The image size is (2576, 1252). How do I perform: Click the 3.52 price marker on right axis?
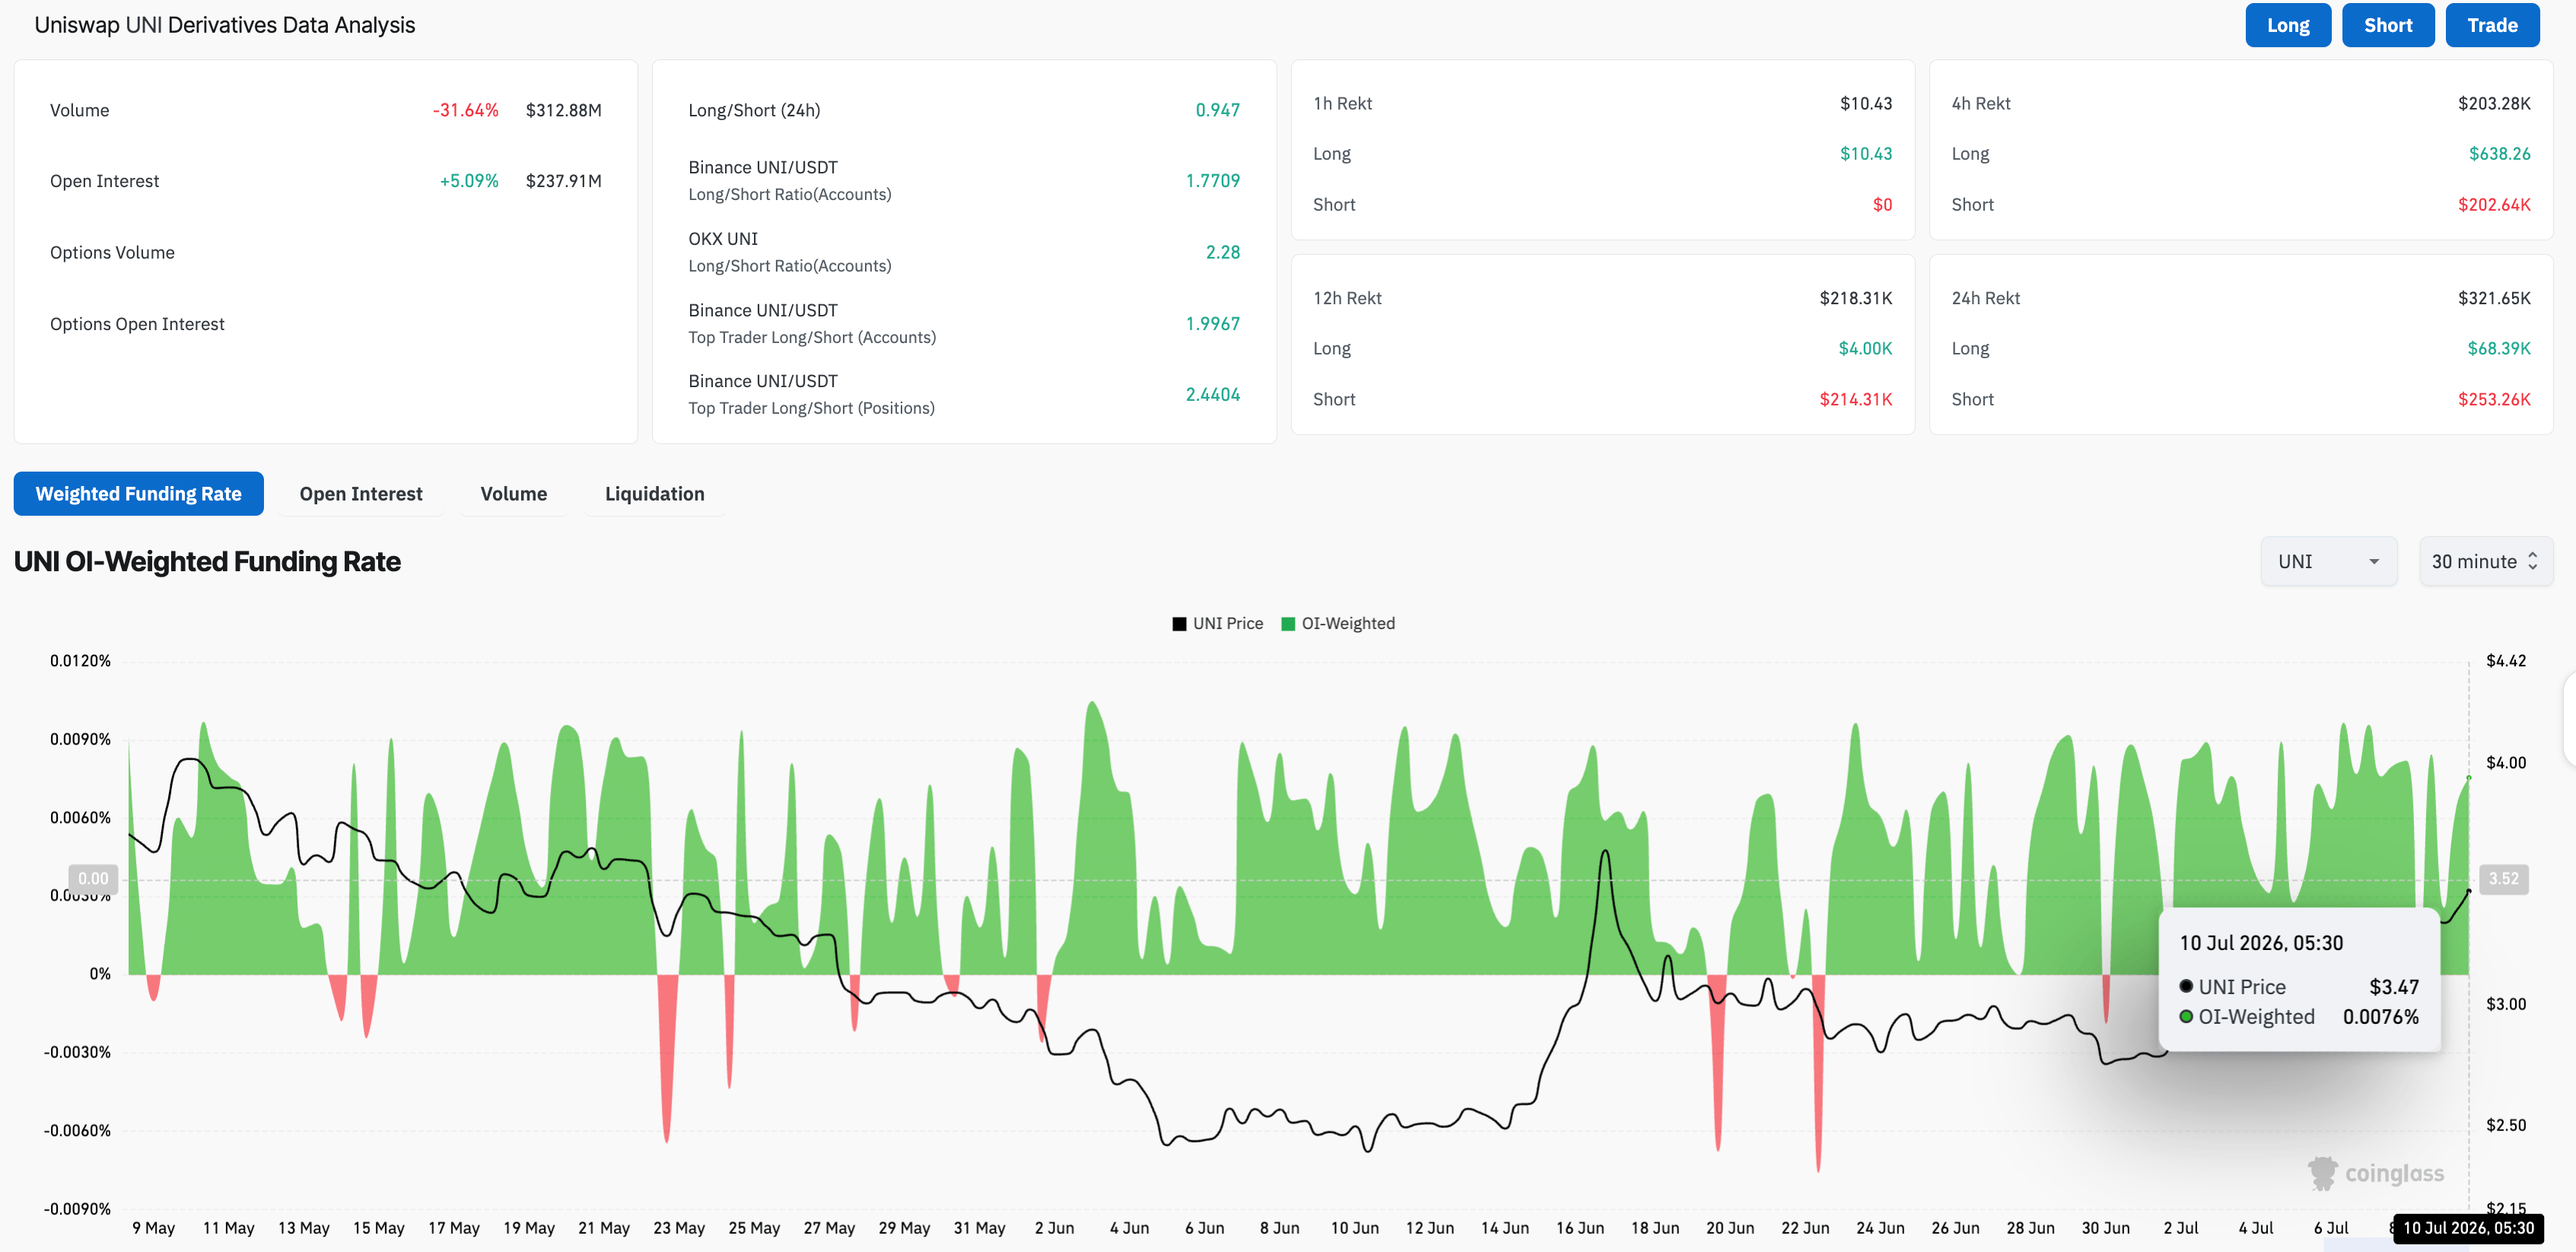2503,878
